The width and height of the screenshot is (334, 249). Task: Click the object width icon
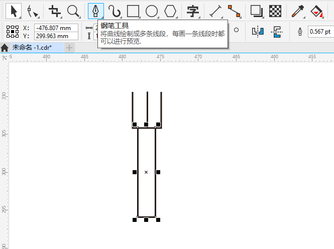click(89, 28)
